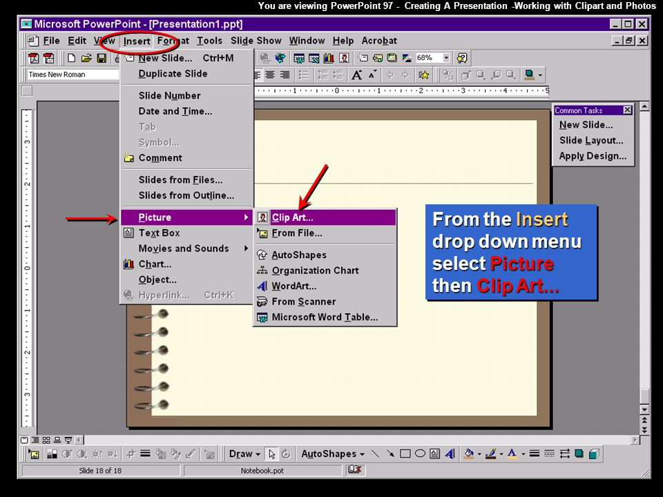Image resolution: width=663 pixels, height=497 pixels.
Task: Choose Slides from Files... menu entry
Action: tap(186, 179)
